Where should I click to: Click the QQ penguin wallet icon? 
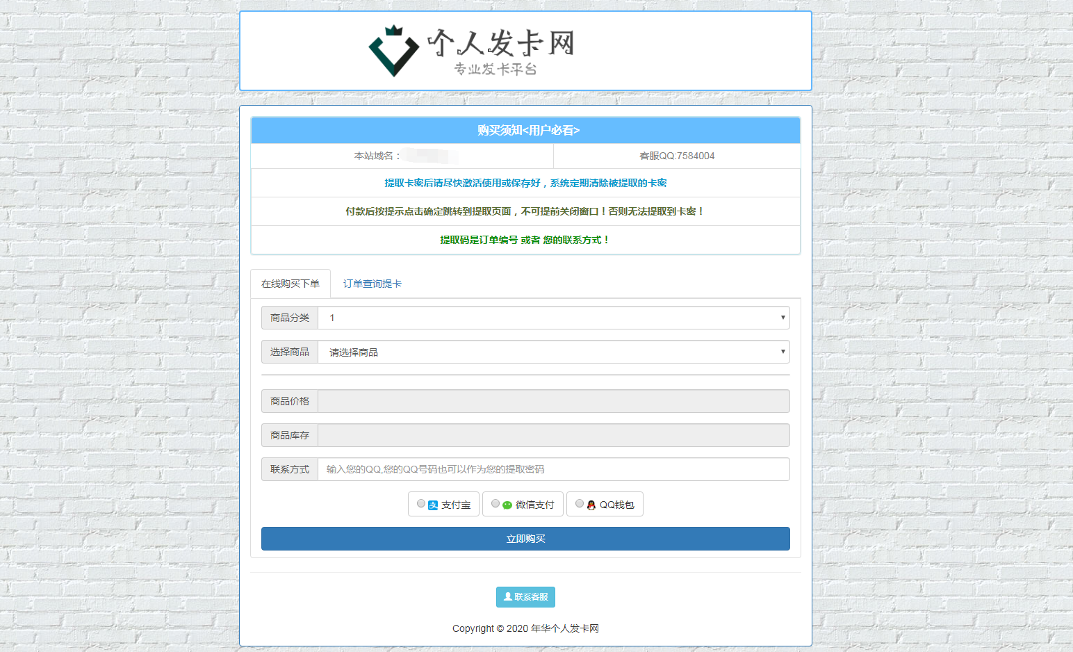tap(591, 504)
